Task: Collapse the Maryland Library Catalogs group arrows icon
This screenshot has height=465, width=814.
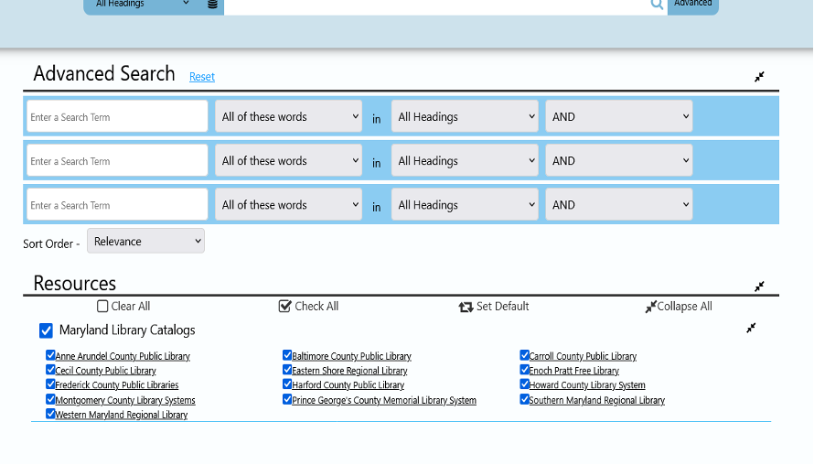Action: point(751,329)
